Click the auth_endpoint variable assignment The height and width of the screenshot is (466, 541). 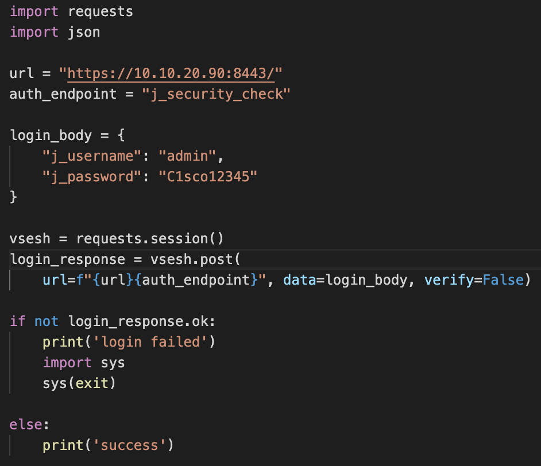coord(63,94)
